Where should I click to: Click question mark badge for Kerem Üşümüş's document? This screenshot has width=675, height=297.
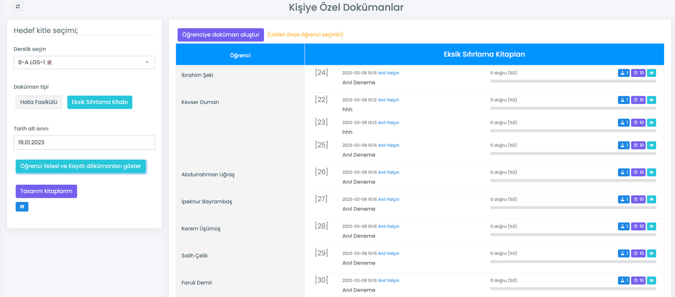coord(638,226)
